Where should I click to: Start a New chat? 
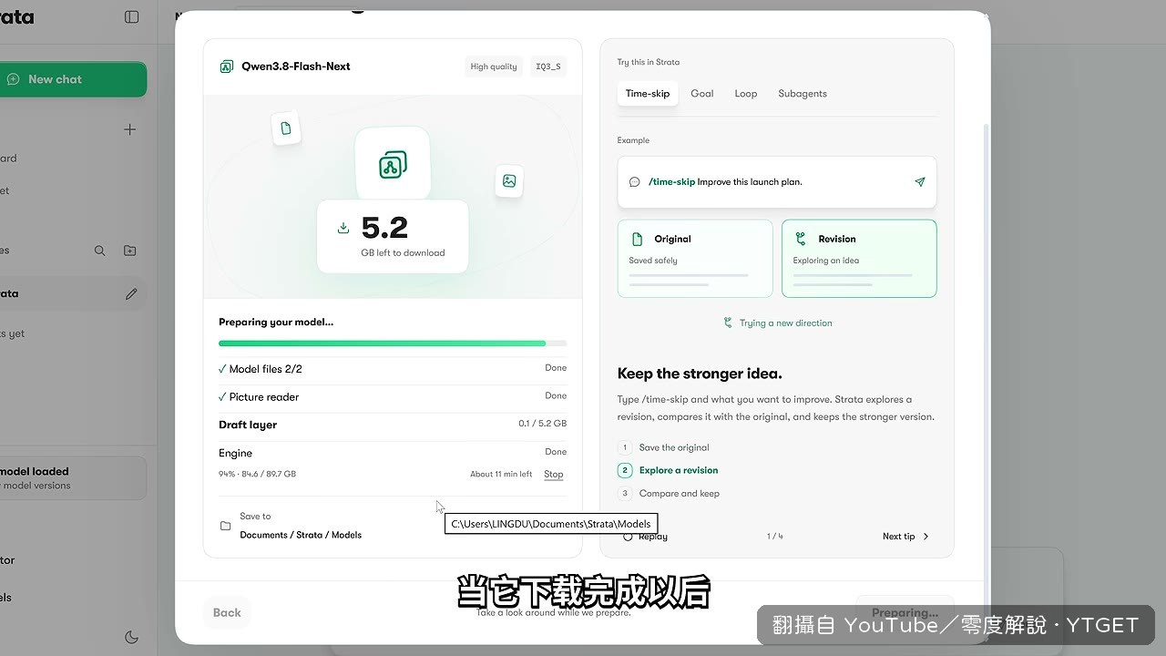coord(72,79)
